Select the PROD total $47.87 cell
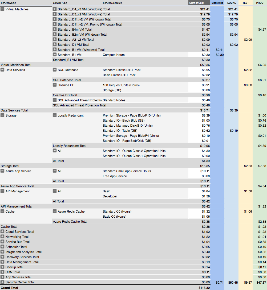Viewport: 267px width, 290px height. point(260,282)
